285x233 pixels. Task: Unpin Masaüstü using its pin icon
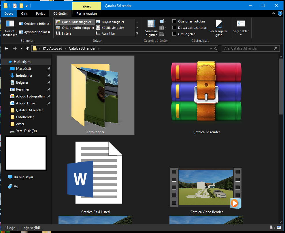pos(49,69)
